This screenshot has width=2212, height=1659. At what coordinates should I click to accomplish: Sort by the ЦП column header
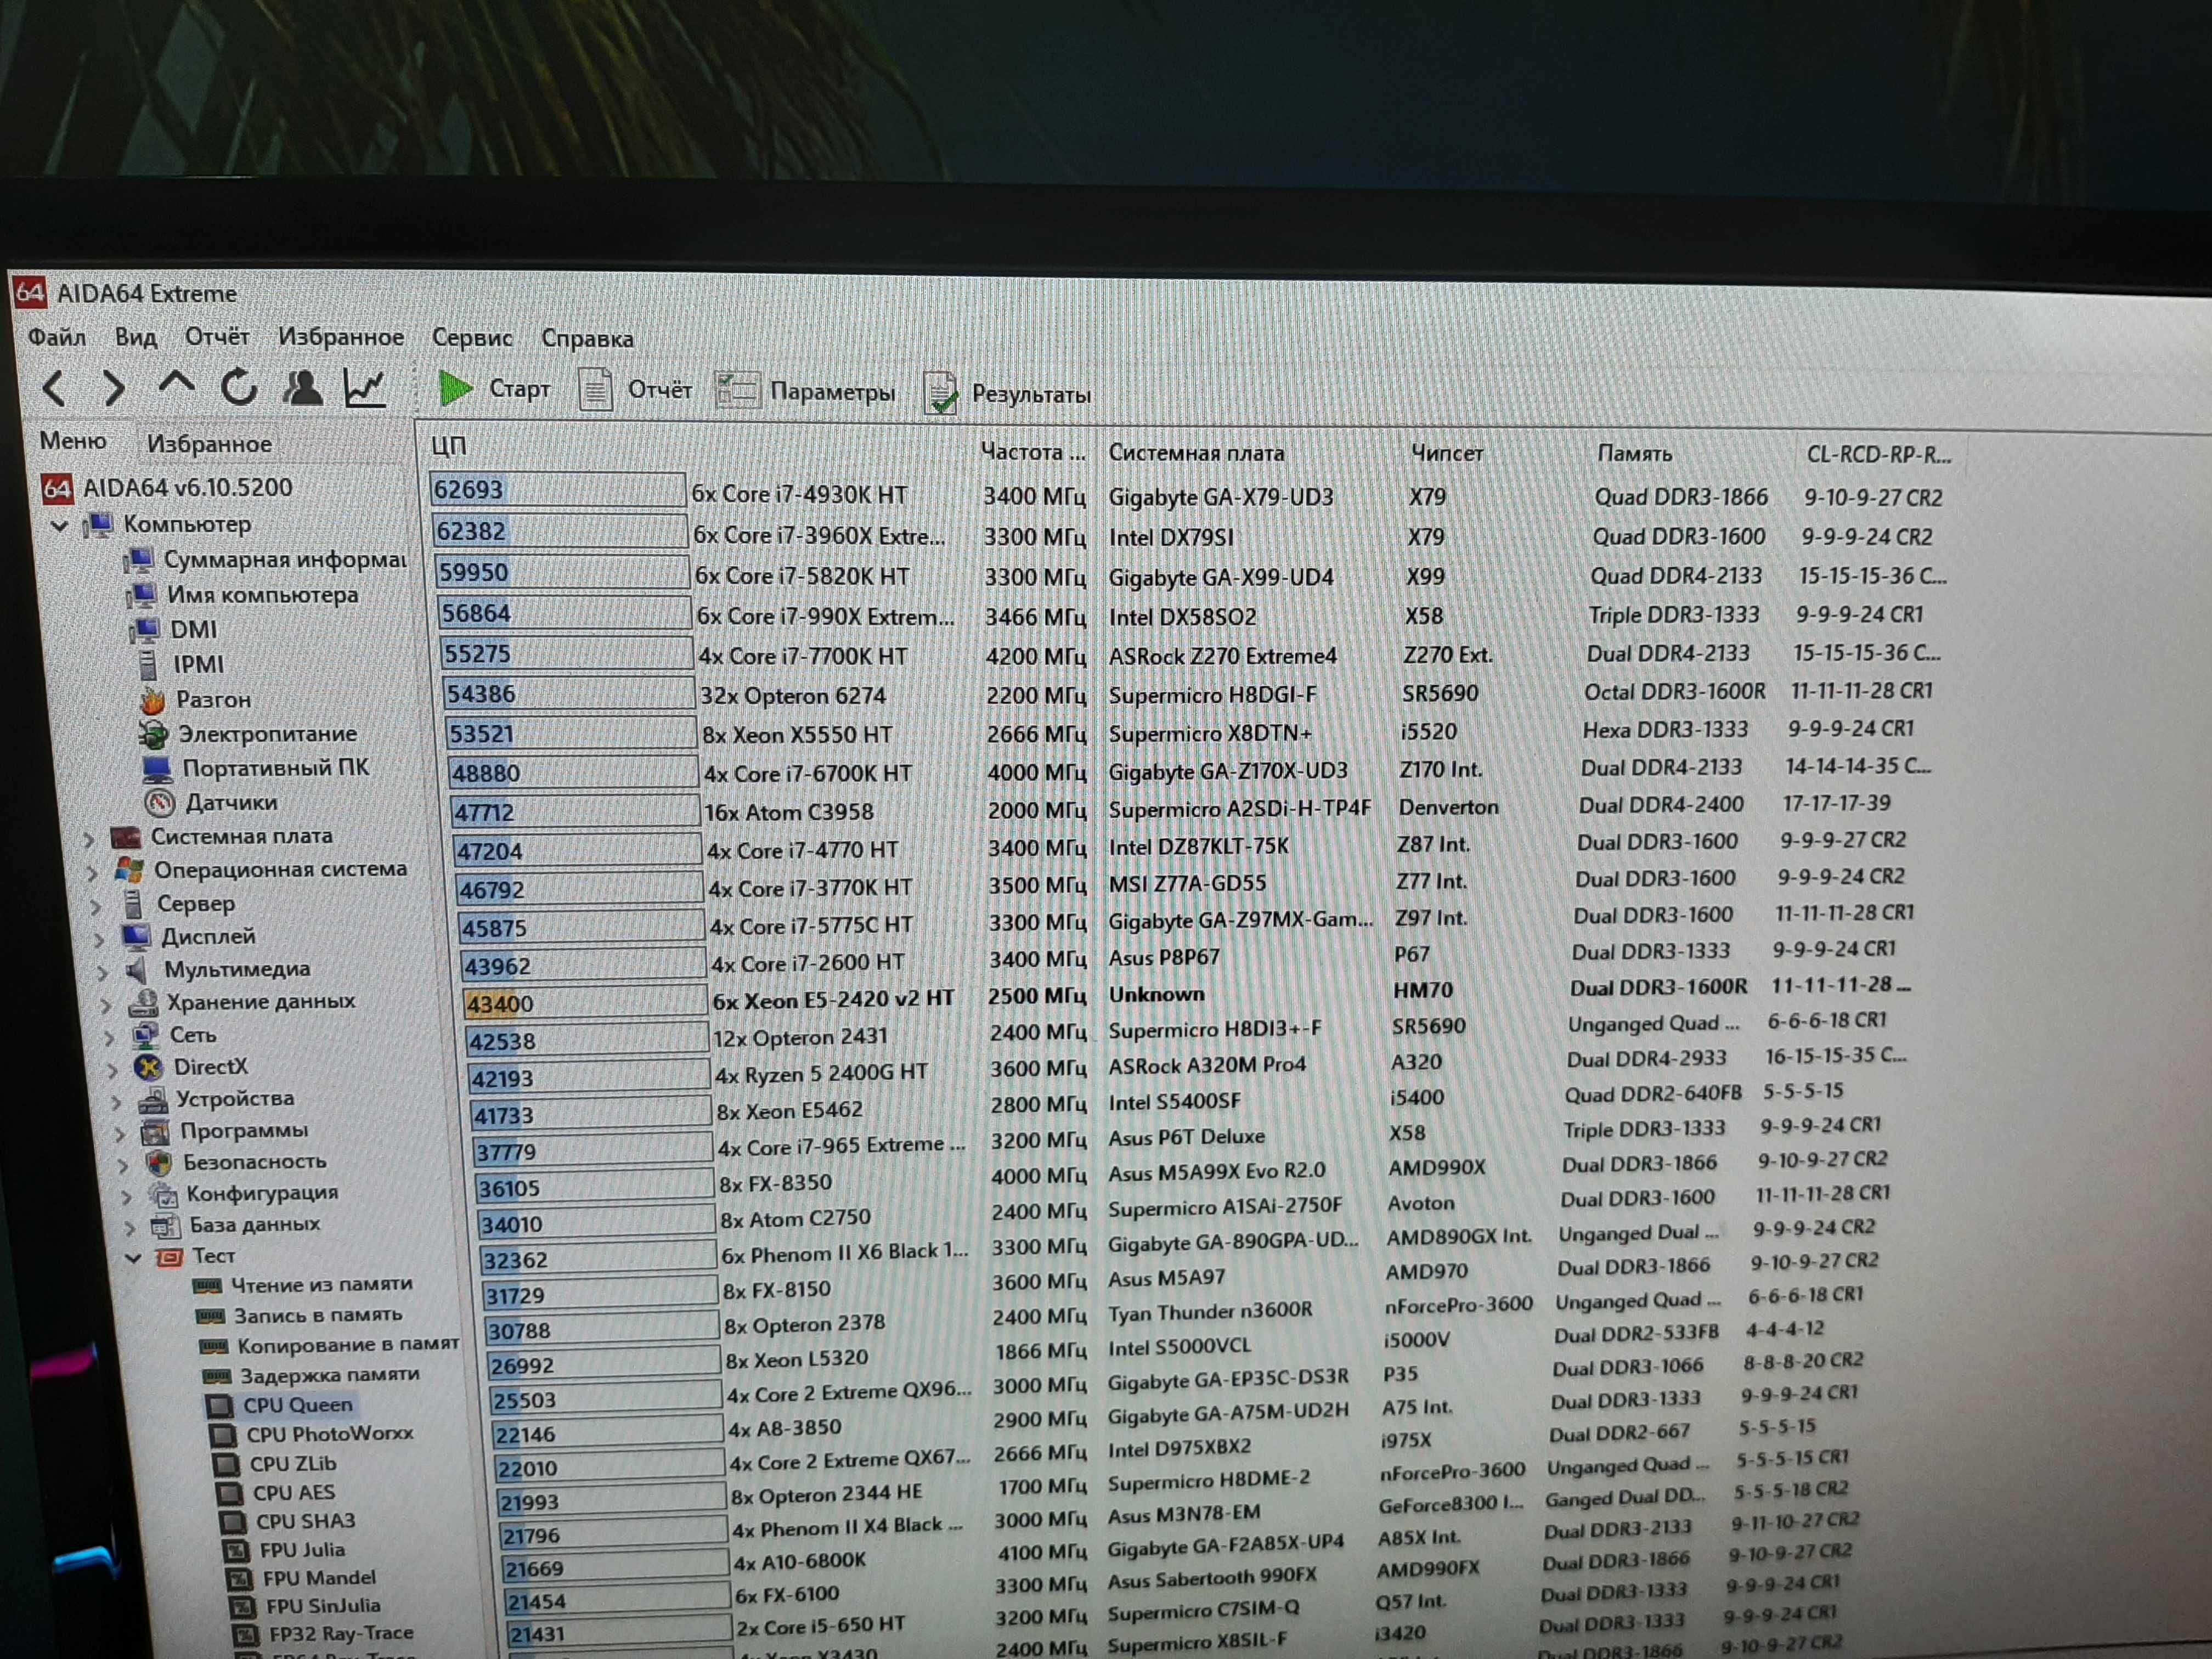point(449,446)
